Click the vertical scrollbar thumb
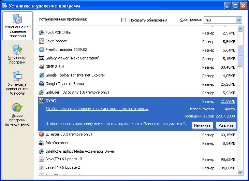This screenshot has width=249, height=181. point(240,56)
